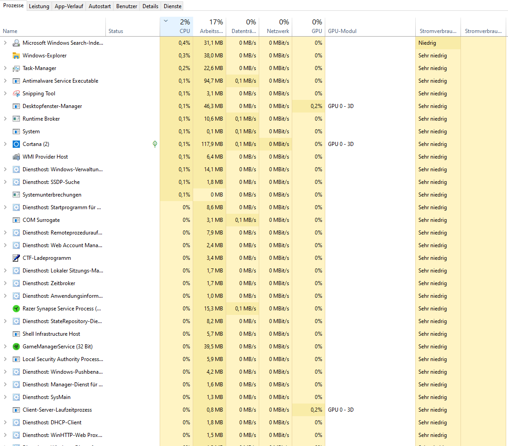
Task: Select the 94,7 MB memory cell
Action: click(x=209, y=80)
